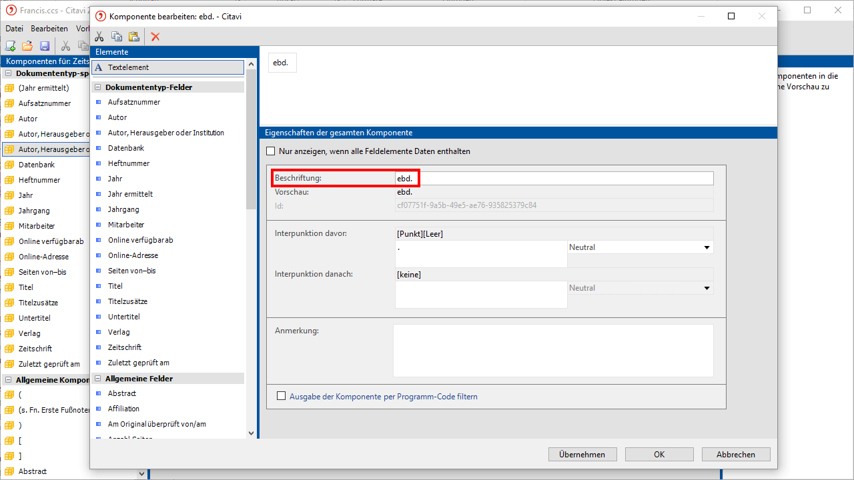Collapse the Dokumententyp-Felder section
854x480 pixels.
[x=97, y=87]
